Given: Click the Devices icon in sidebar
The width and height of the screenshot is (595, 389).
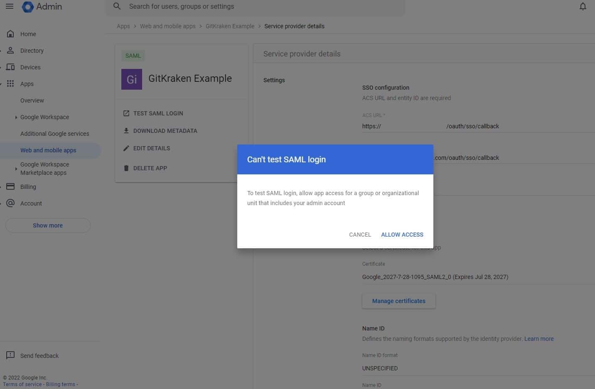Looking at the screenshot, I should pos(10,67).
